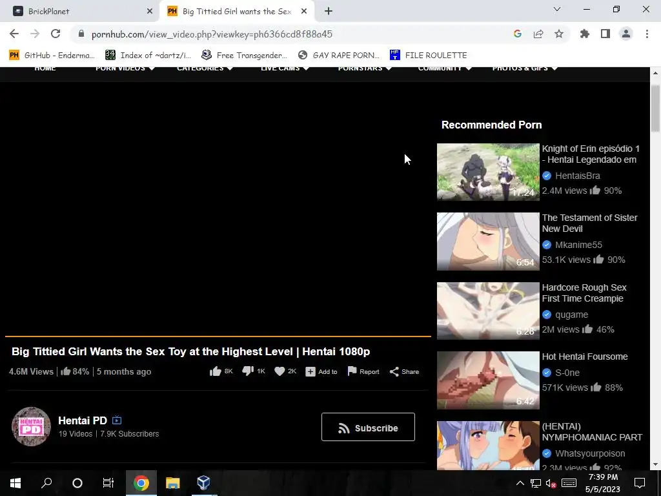Open the HOME navigation item
The image size is (661, 496).
[x=45, y=69]
